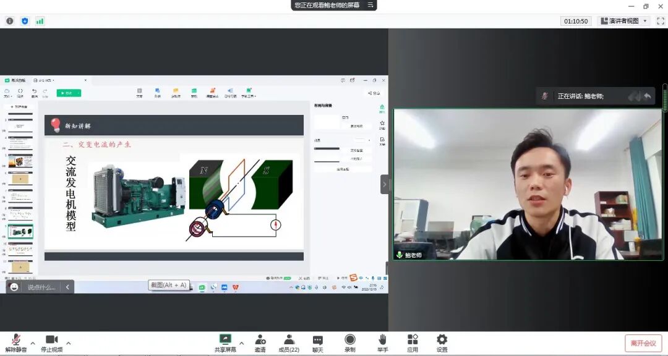Collapse the quick chat bar arrow

67,287
